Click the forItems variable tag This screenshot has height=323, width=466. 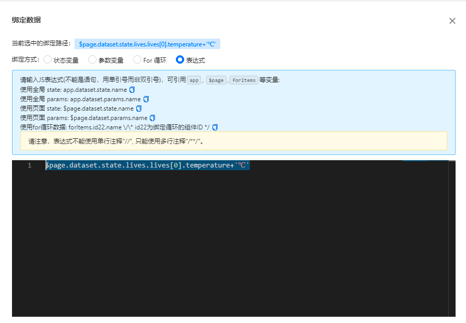click(x=244, y=80)
